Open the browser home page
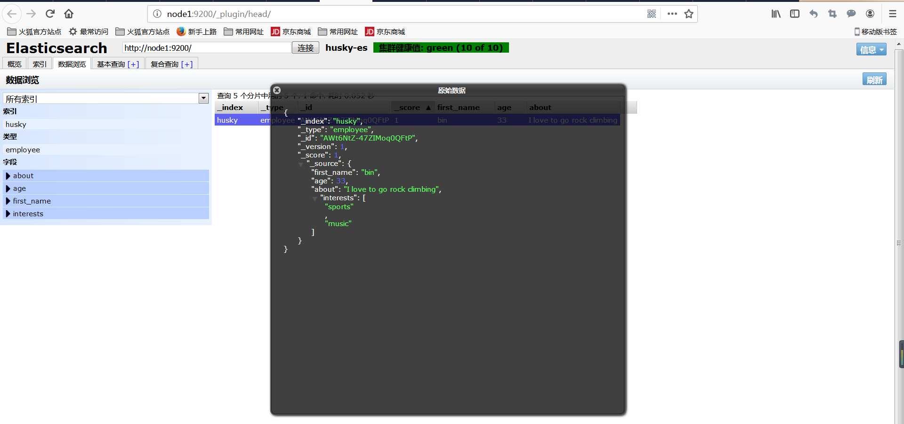904x424 pixels. [69, 14]
